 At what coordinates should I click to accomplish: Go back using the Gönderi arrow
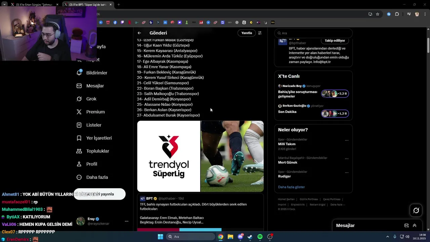tap(139, 33)
